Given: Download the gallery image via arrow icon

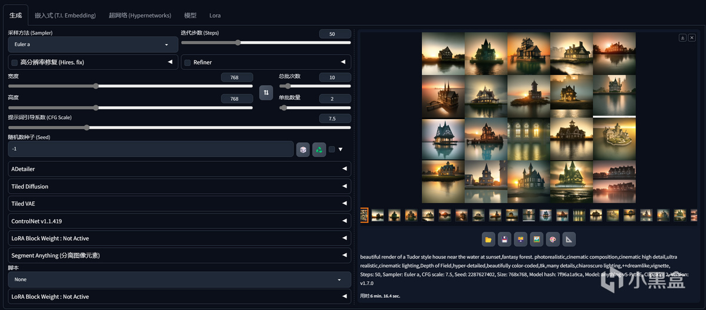Looking at the screenshot, I should [682, 38].
